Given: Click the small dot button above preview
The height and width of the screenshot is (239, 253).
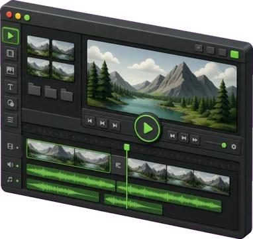Looking at the screenshot, I should 199,48.
